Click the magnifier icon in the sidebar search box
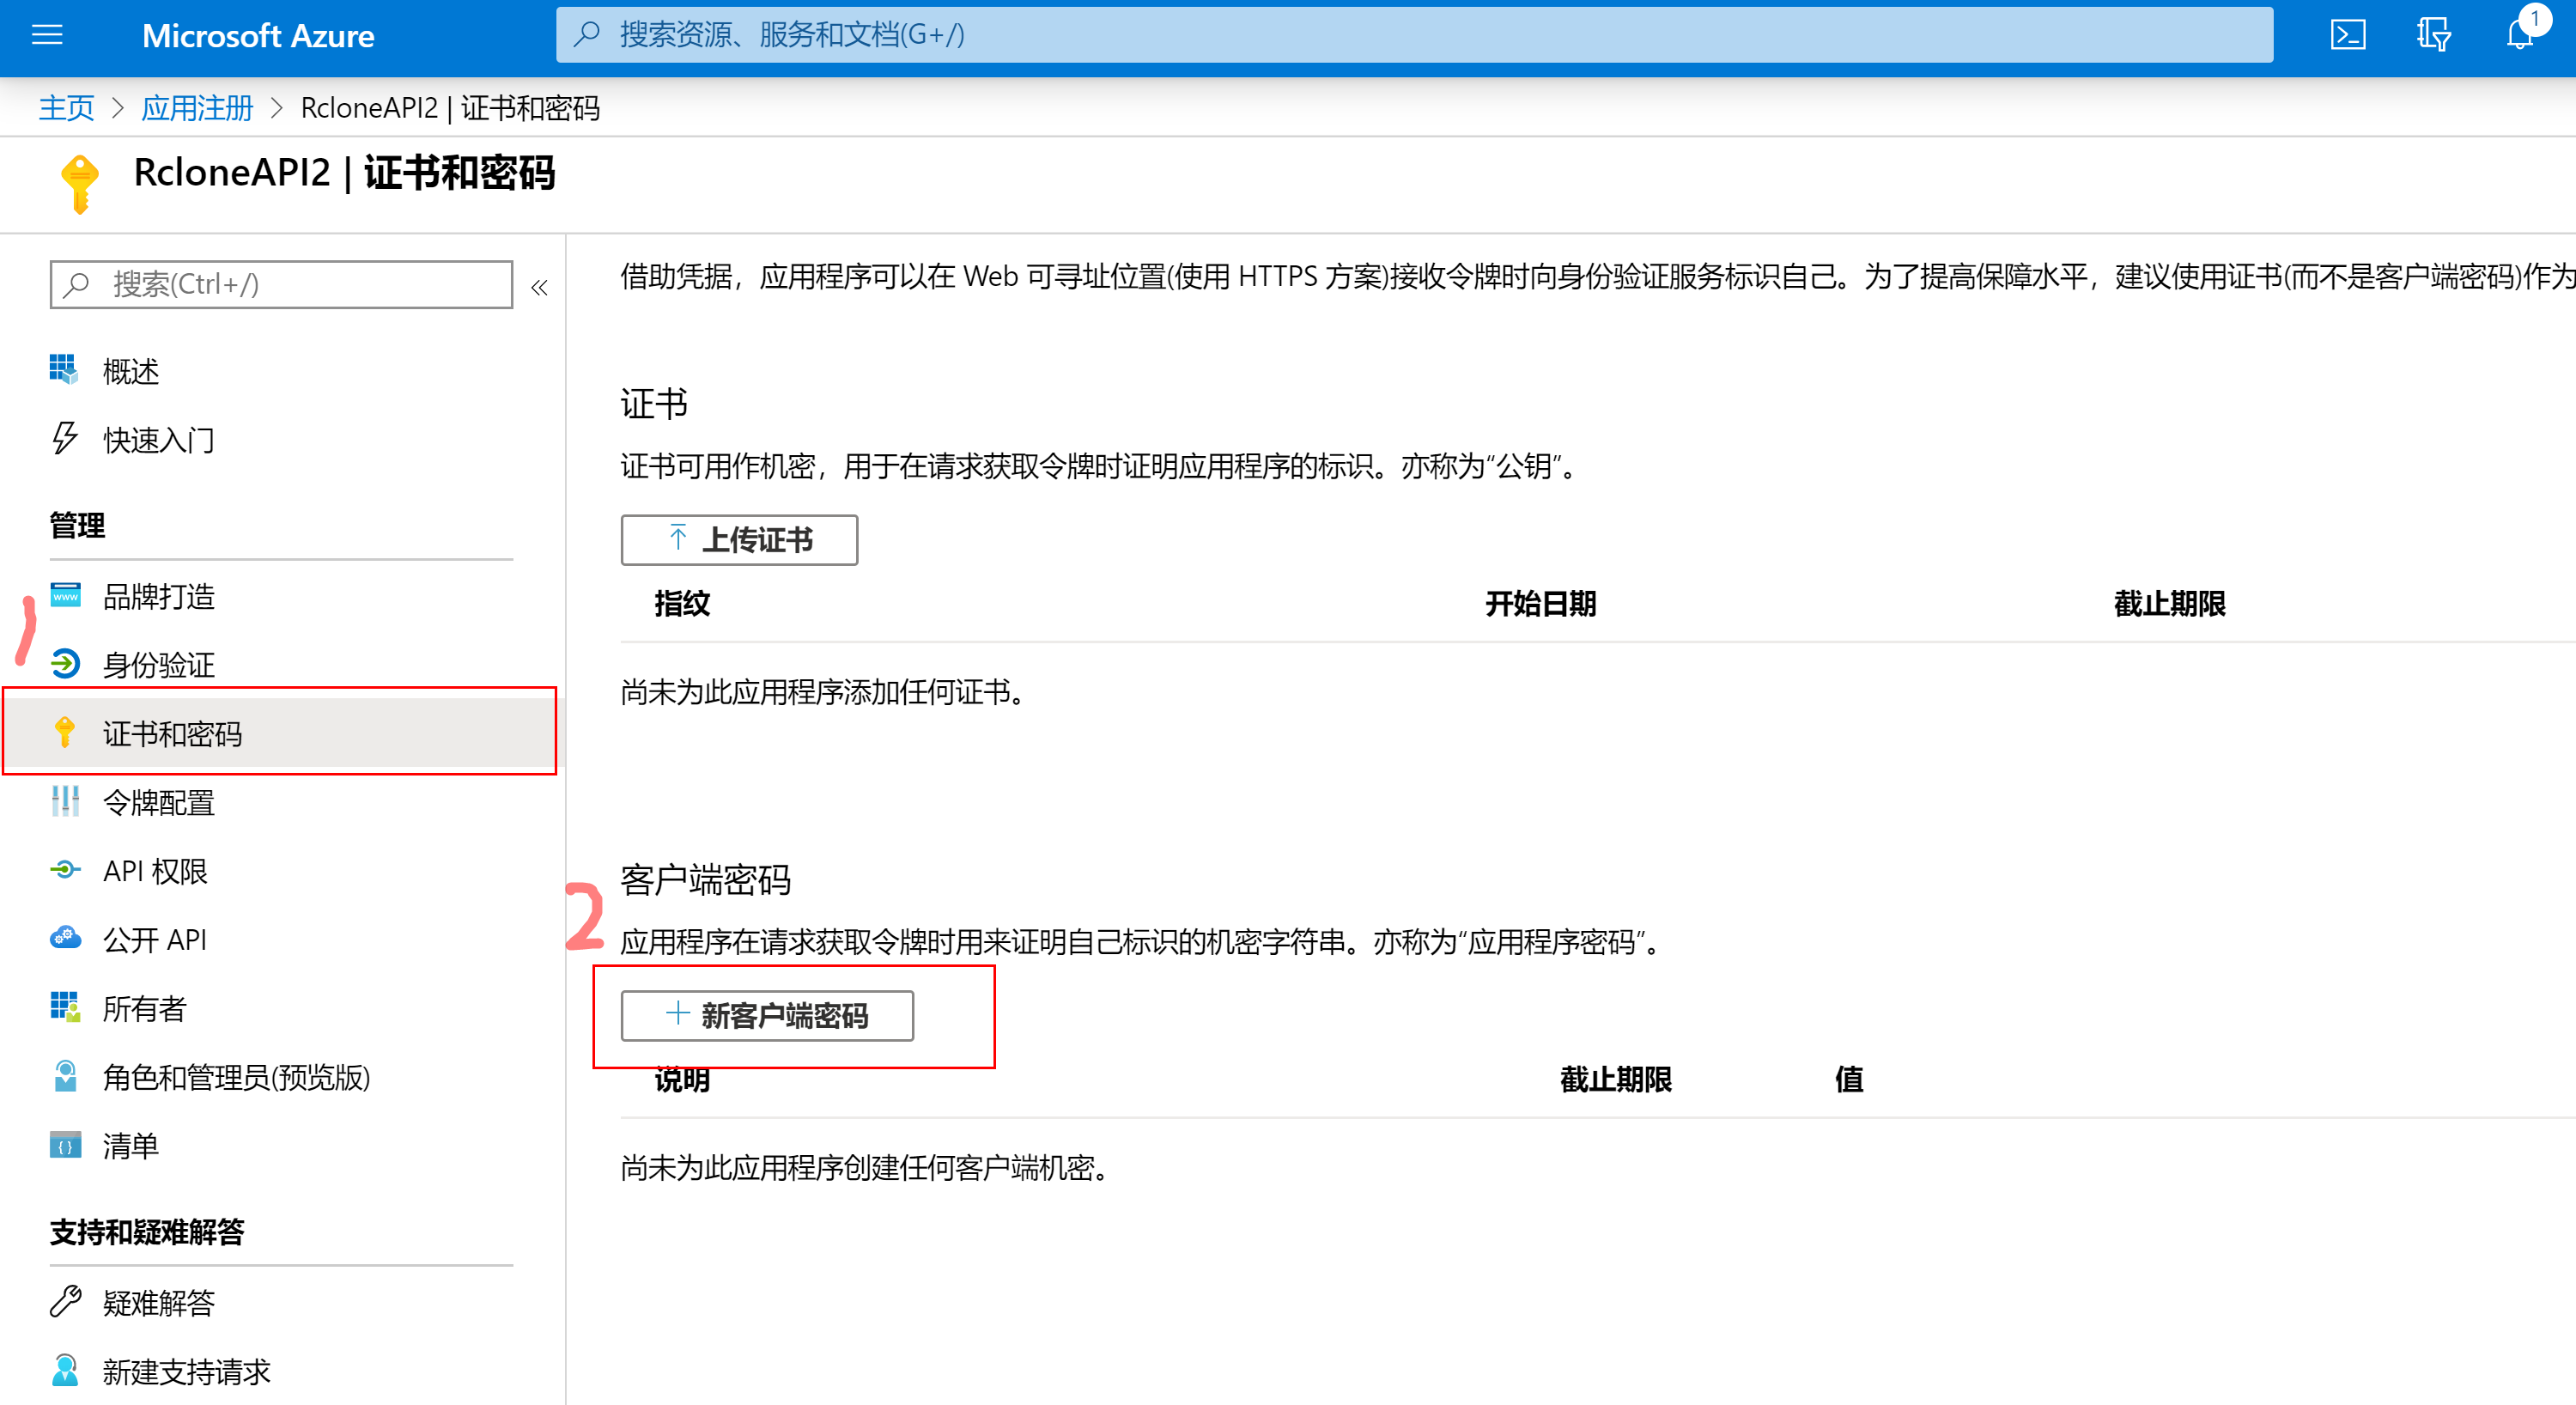Image resolution: width=2576 pixels, height=1405 pixels. 76,285
